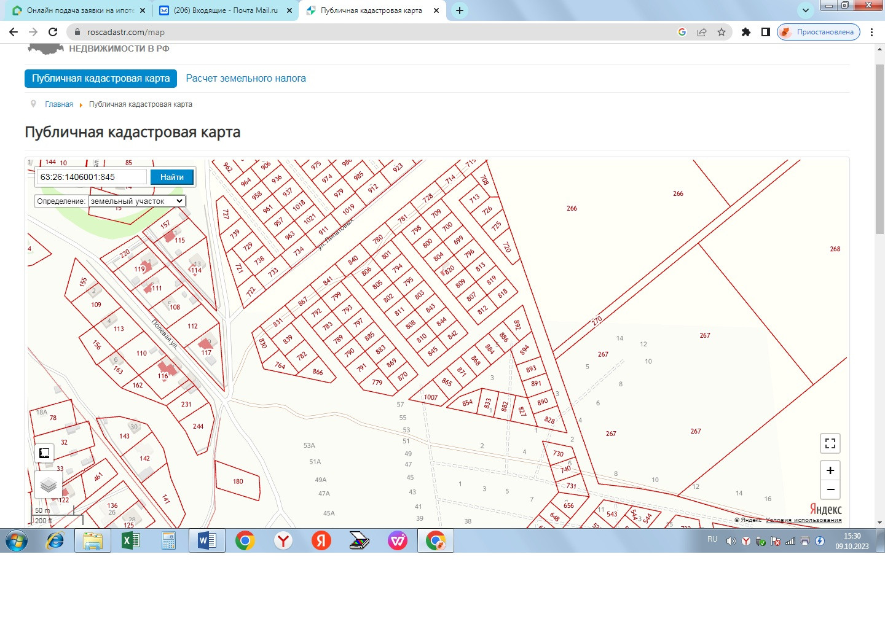
Task: Open the tab search dropdown arrow
Action: coord(805,10)
